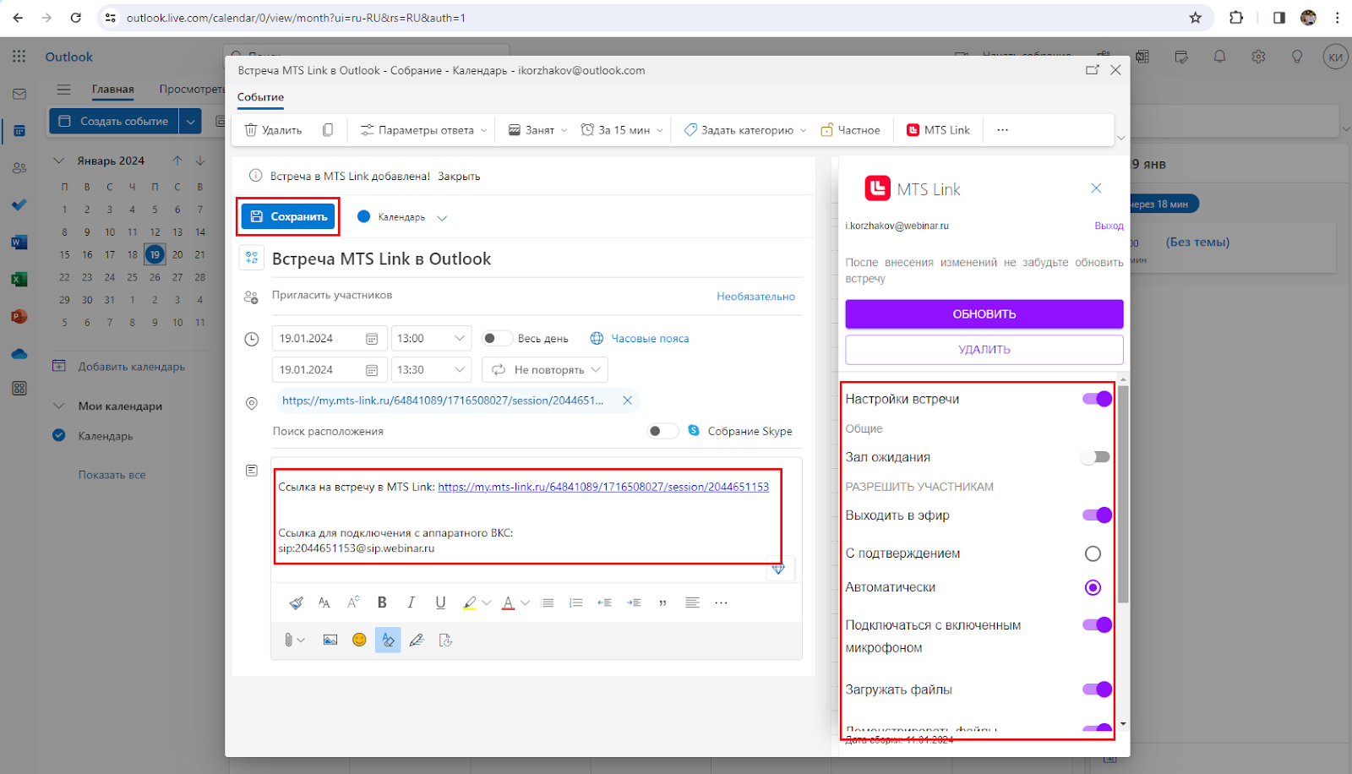1352x774 pixels.
Task: Open the Занят status dropdown
Action: (x=537, y=130)
